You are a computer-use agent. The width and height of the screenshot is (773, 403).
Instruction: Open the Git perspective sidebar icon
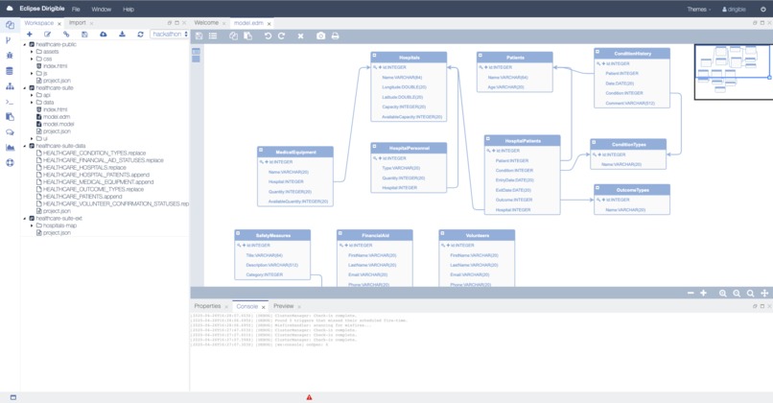click(9, 40)
